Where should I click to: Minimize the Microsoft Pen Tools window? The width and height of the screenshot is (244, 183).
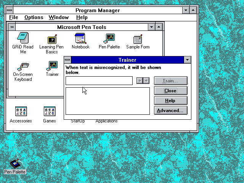[x=152, y=27]
